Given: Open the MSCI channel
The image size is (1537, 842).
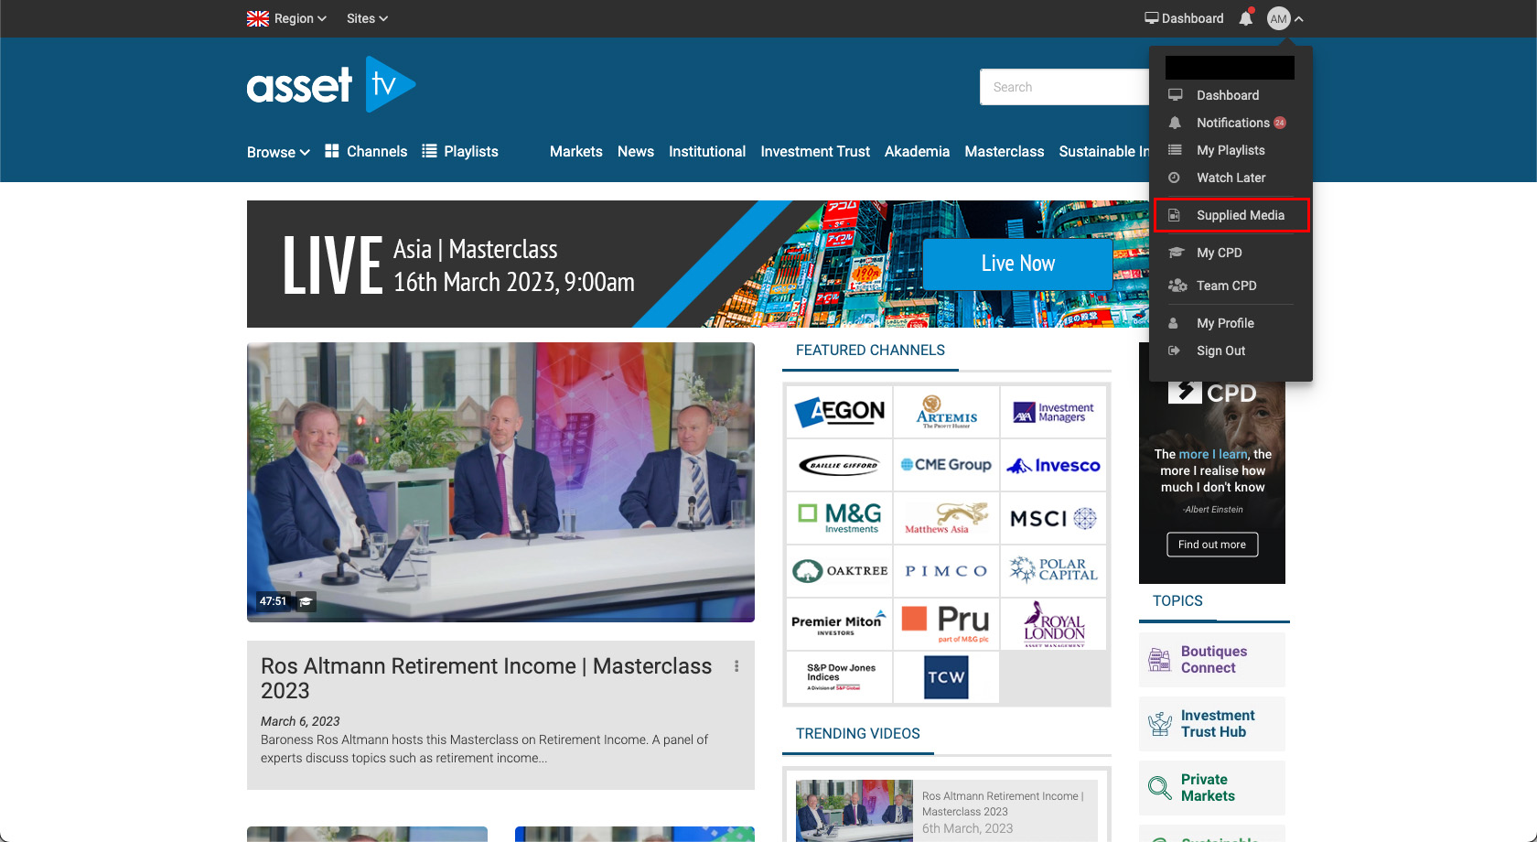Looking at the screenshot, I should [x=1053, y=518].
